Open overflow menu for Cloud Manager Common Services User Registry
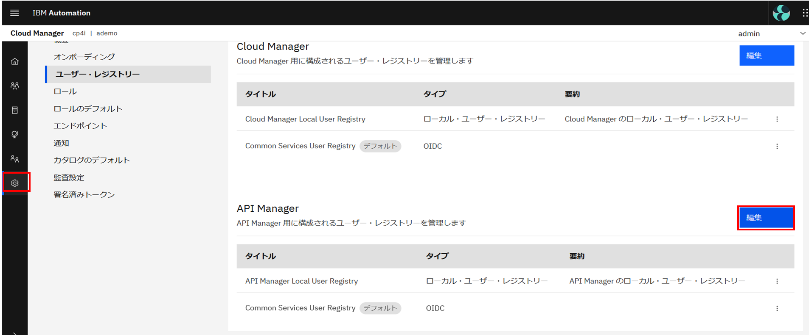This screenshot has height=335, width=809. [x=777, y=146]
